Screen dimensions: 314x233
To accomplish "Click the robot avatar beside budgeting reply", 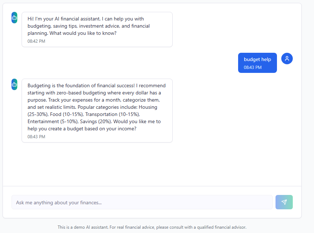I will [14, 84].
